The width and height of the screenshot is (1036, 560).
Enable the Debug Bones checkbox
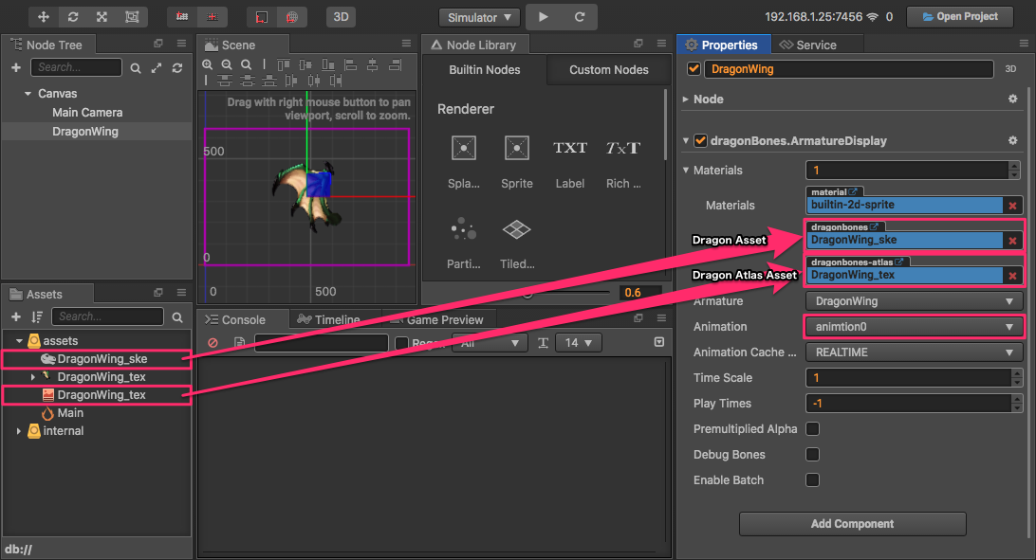click(x=813, y=455)
